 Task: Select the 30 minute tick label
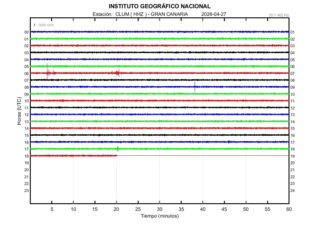160,209
